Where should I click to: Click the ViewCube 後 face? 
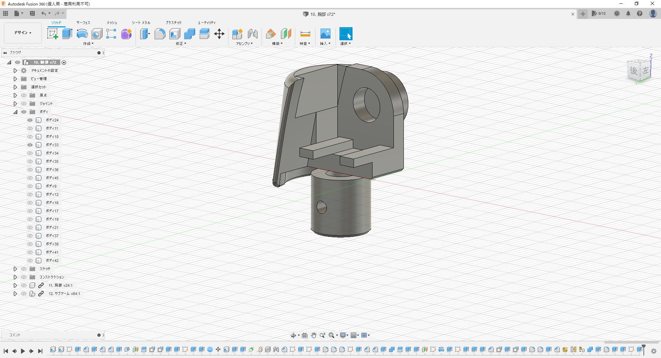pos(633,71)
